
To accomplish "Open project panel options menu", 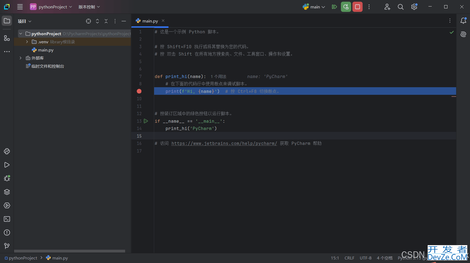I will tap(115, 21).
